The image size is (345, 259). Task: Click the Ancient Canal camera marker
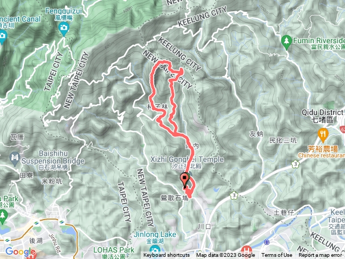[3, 37]
